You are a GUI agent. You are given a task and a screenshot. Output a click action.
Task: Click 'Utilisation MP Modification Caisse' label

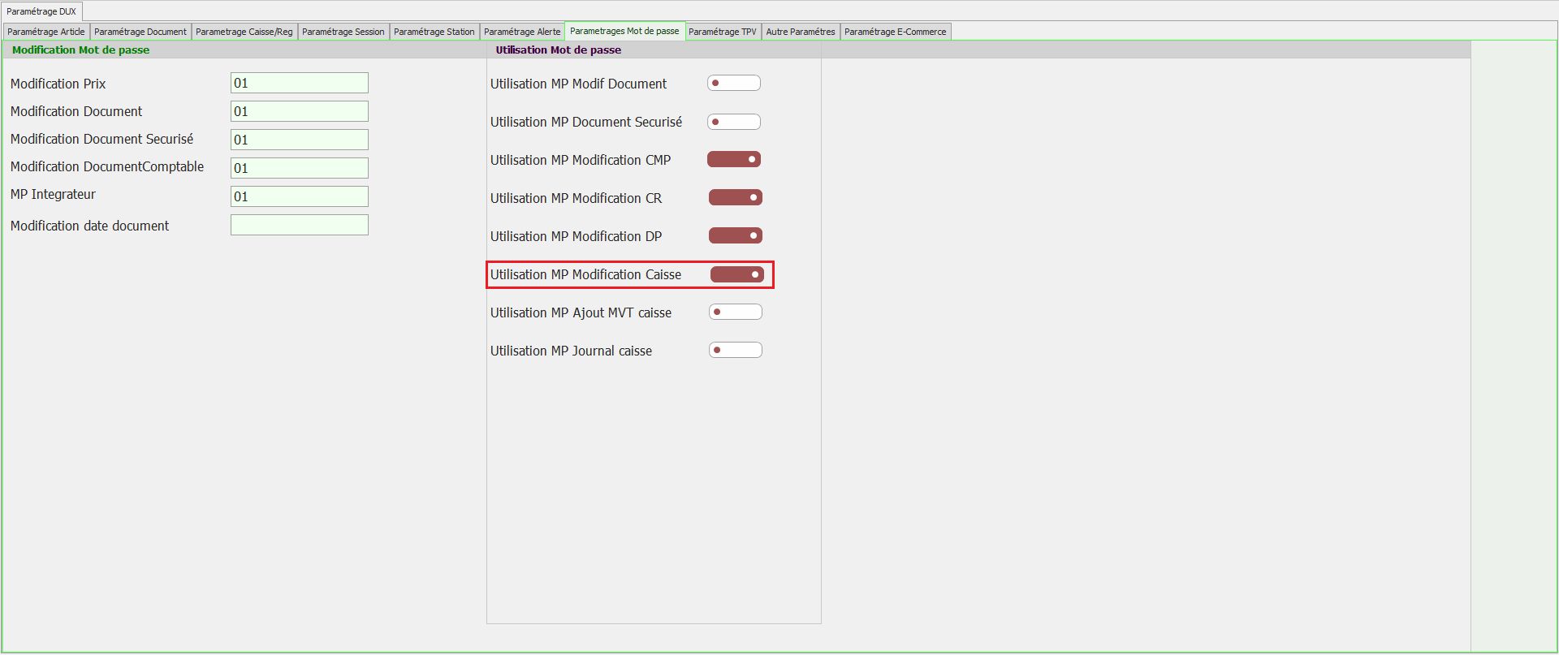click(586, 274)
